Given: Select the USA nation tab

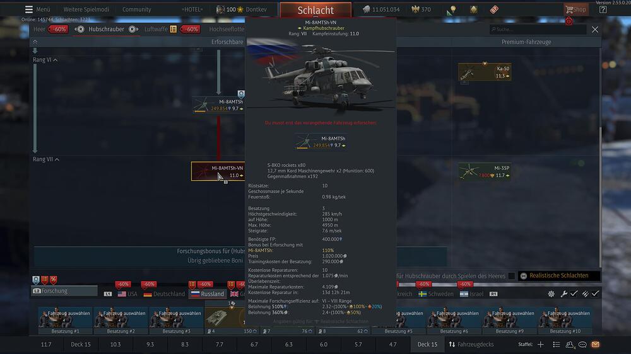Looking at the screenshot, I should point(127,294).
